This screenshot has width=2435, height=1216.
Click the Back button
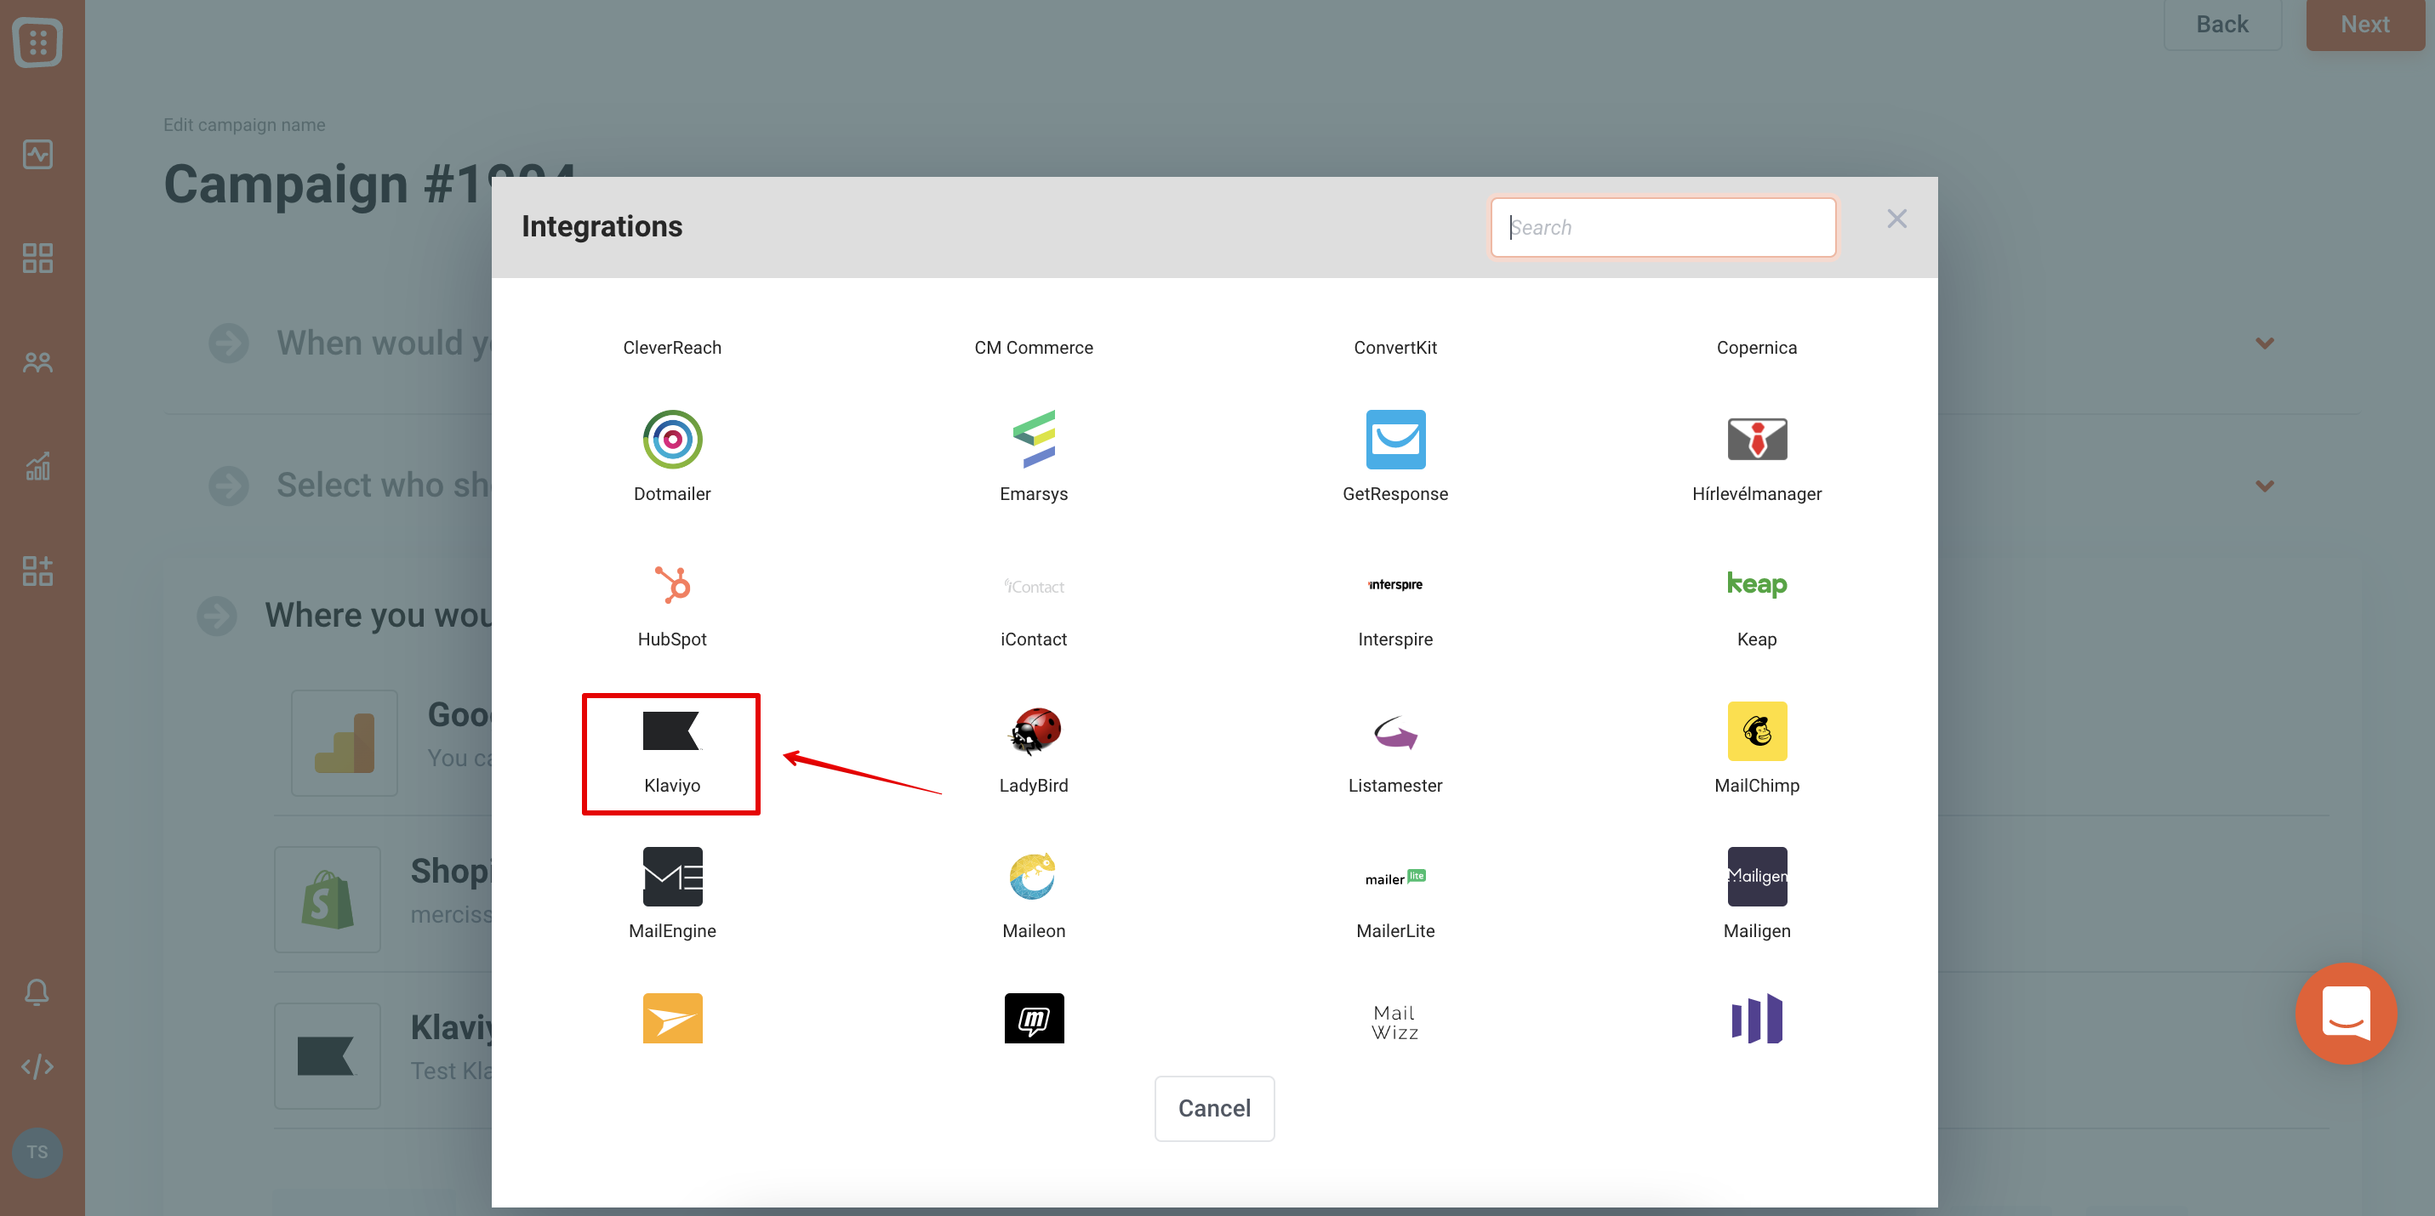point(2221,25)
